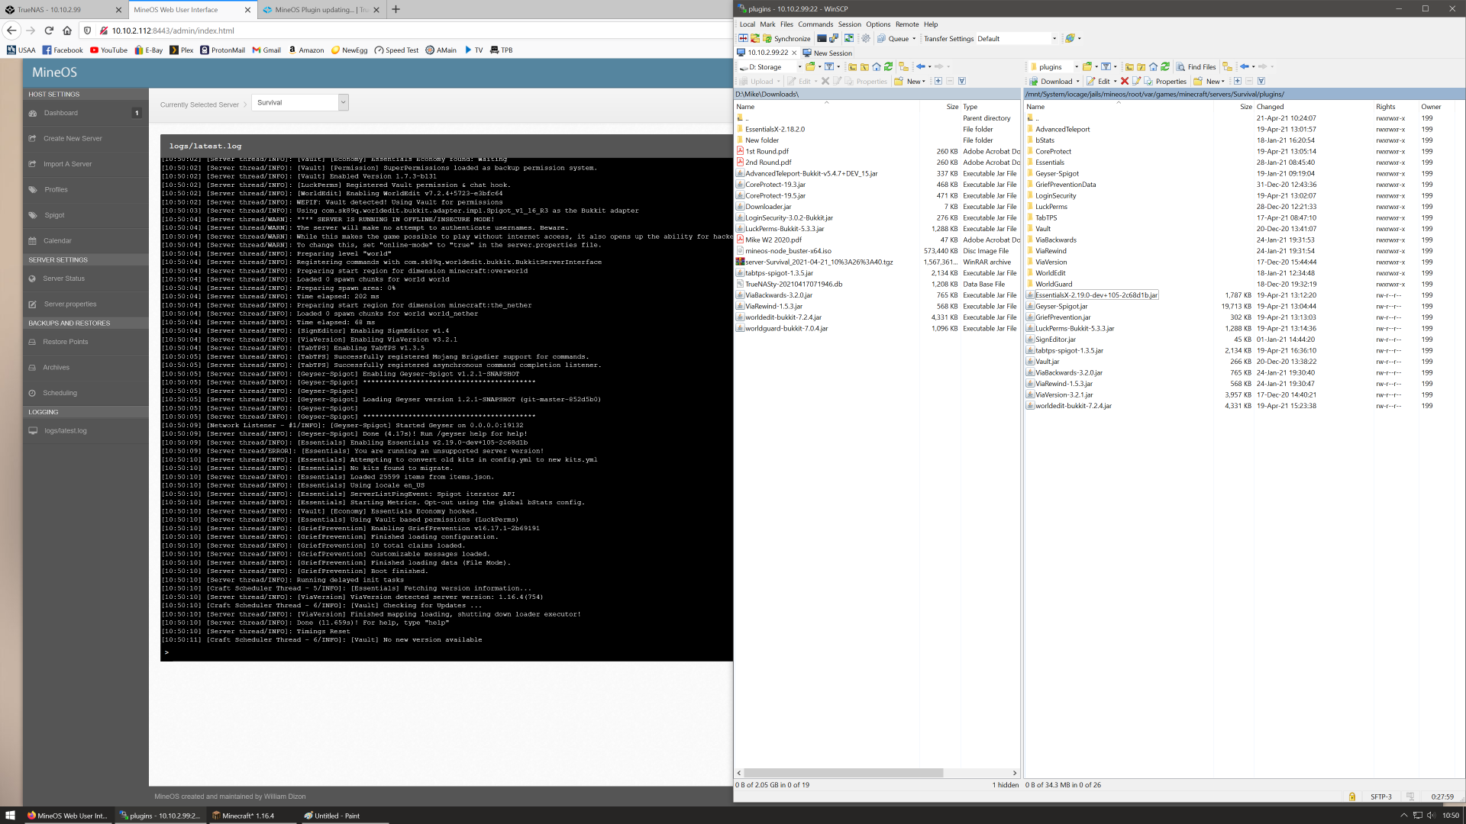Refresh the local directory listing
This screenshot has height=824, width=1466.
pos(888,67)
